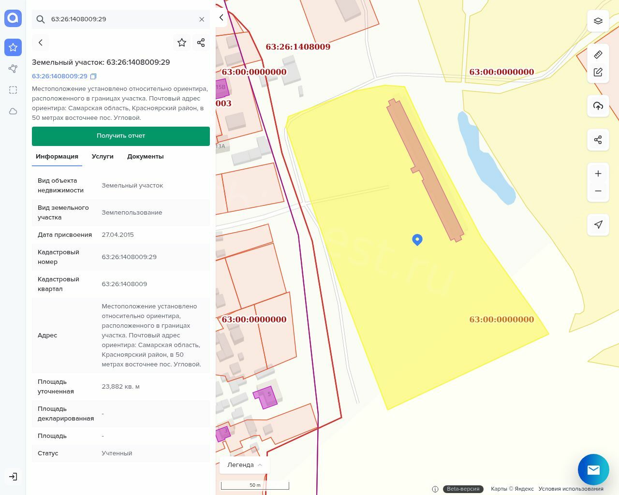Copy cadastral number with copy icon
Screen dimensions: 619x495
[x=94, y=76]
